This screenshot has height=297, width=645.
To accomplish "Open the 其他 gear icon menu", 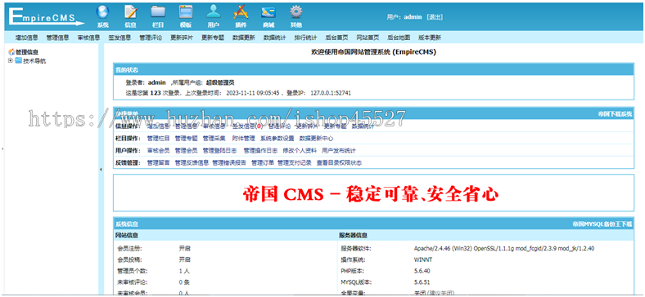I will [x=295, y=16].
